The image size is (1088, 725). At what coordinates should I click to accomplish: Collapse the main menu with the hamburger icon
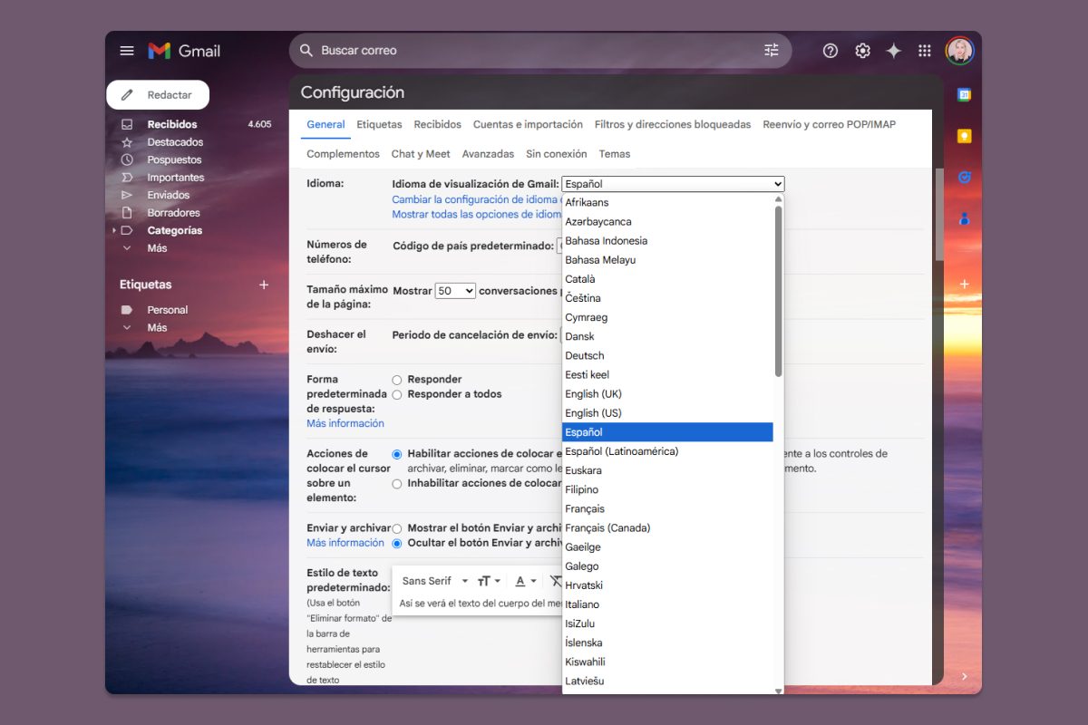[126, 50]
